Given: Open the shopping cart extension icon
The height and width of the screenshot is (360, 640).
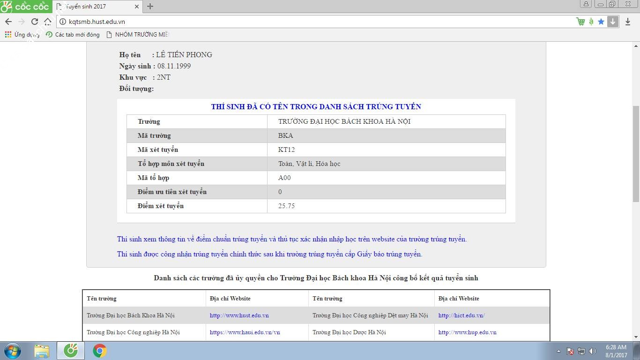Looking at the screenshot, I should coord(580,22).
